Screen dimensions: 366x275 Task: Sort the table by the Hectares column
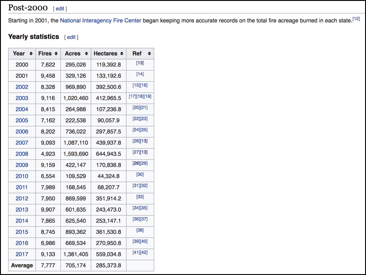107,53
